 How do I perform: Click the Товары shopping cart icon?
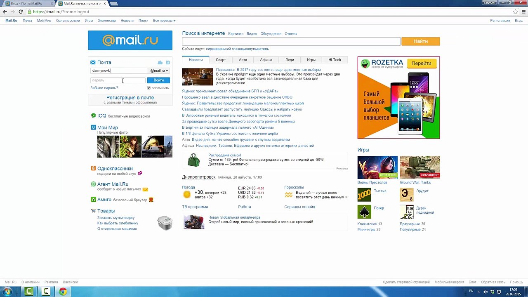(93, 211)
